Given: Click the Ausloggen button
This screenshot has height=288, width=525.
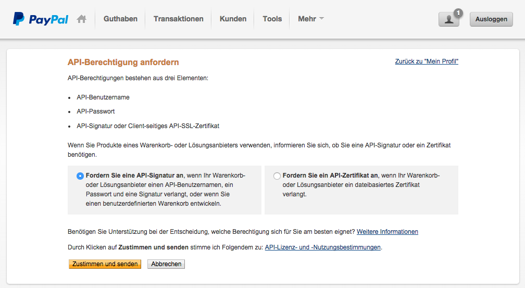Looking at the screenshot, I should (x=491, y=19).
